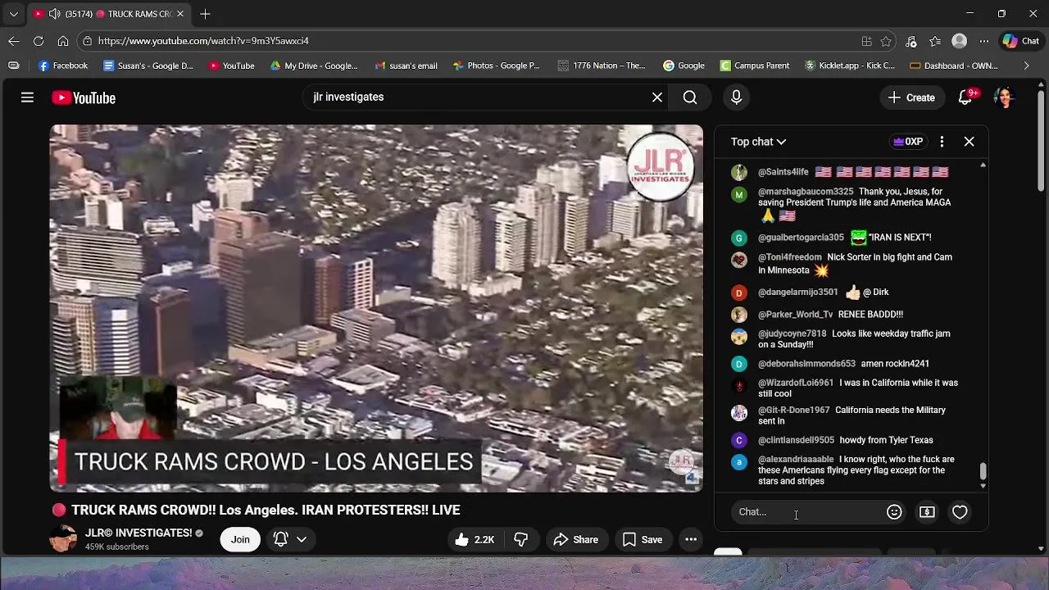Viewport: 1049px width, 590px height.
Task: Open JLR© INVESTIGATES channel name link
Action: tap(139, 533)
